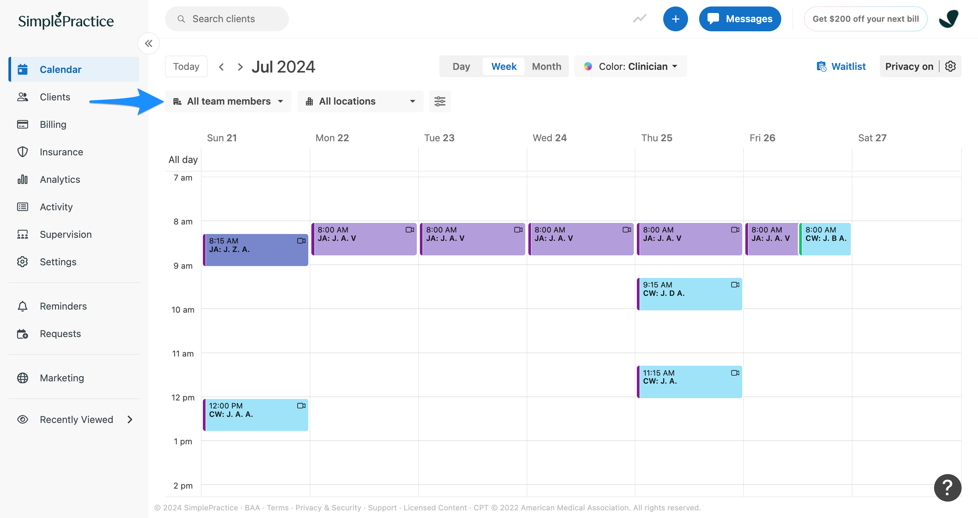Image resolution: width=978 pixels, height=518 pixels.
Task: Collapse the sidebar with double chevron
Action: click(x=149, y=44)
